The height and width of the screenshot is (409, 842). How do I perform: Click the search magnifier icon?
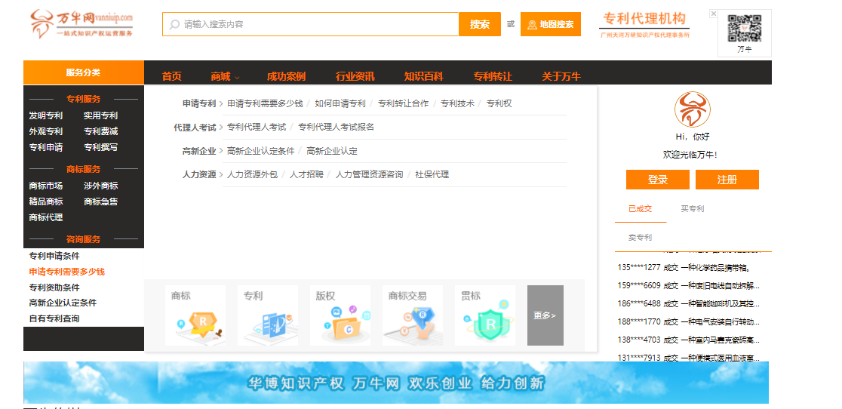[x=174, y=24]
